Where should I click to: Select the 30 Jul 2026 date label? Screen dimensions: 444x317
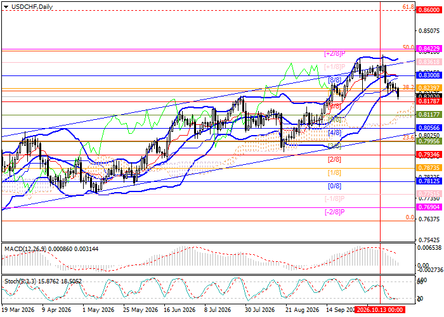pos(259,310)
